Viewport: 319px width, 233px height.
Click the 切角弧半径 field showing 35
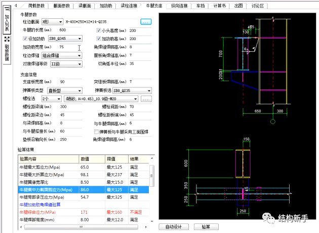pos(140,63)
